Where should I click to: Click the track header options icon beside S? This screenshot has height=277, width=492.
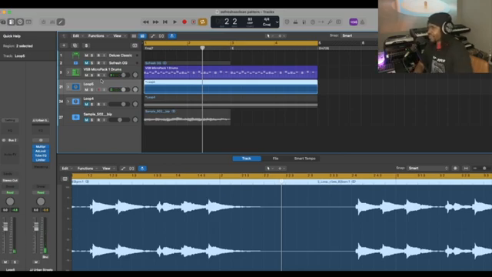pos(135,45)
